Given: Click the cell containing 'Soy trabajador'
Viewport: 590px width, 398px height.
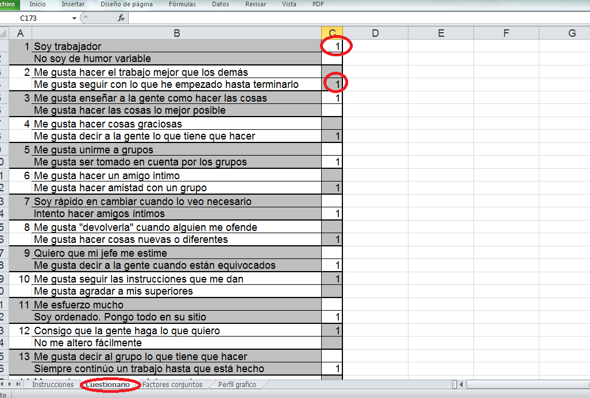Looking at the screenshot, I should [x=176, y=46].
